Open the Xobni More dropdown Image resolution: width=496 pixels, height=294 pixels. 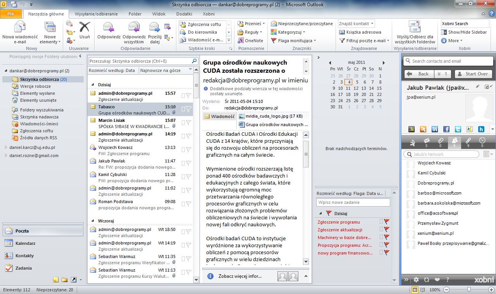(x=452, y=41)
